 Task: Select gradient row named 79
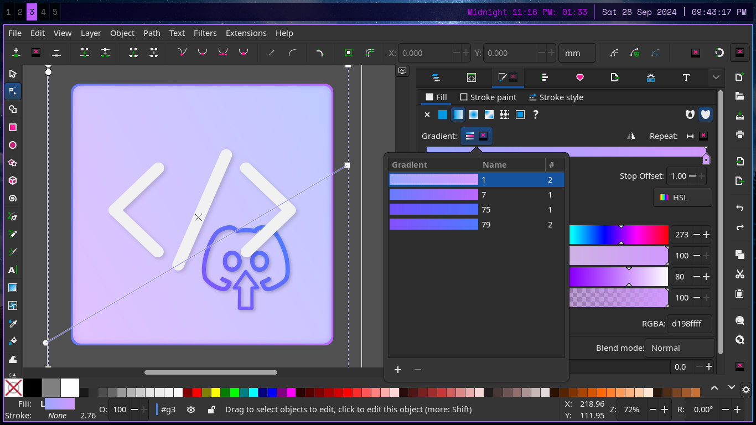[x=477, y=225]
